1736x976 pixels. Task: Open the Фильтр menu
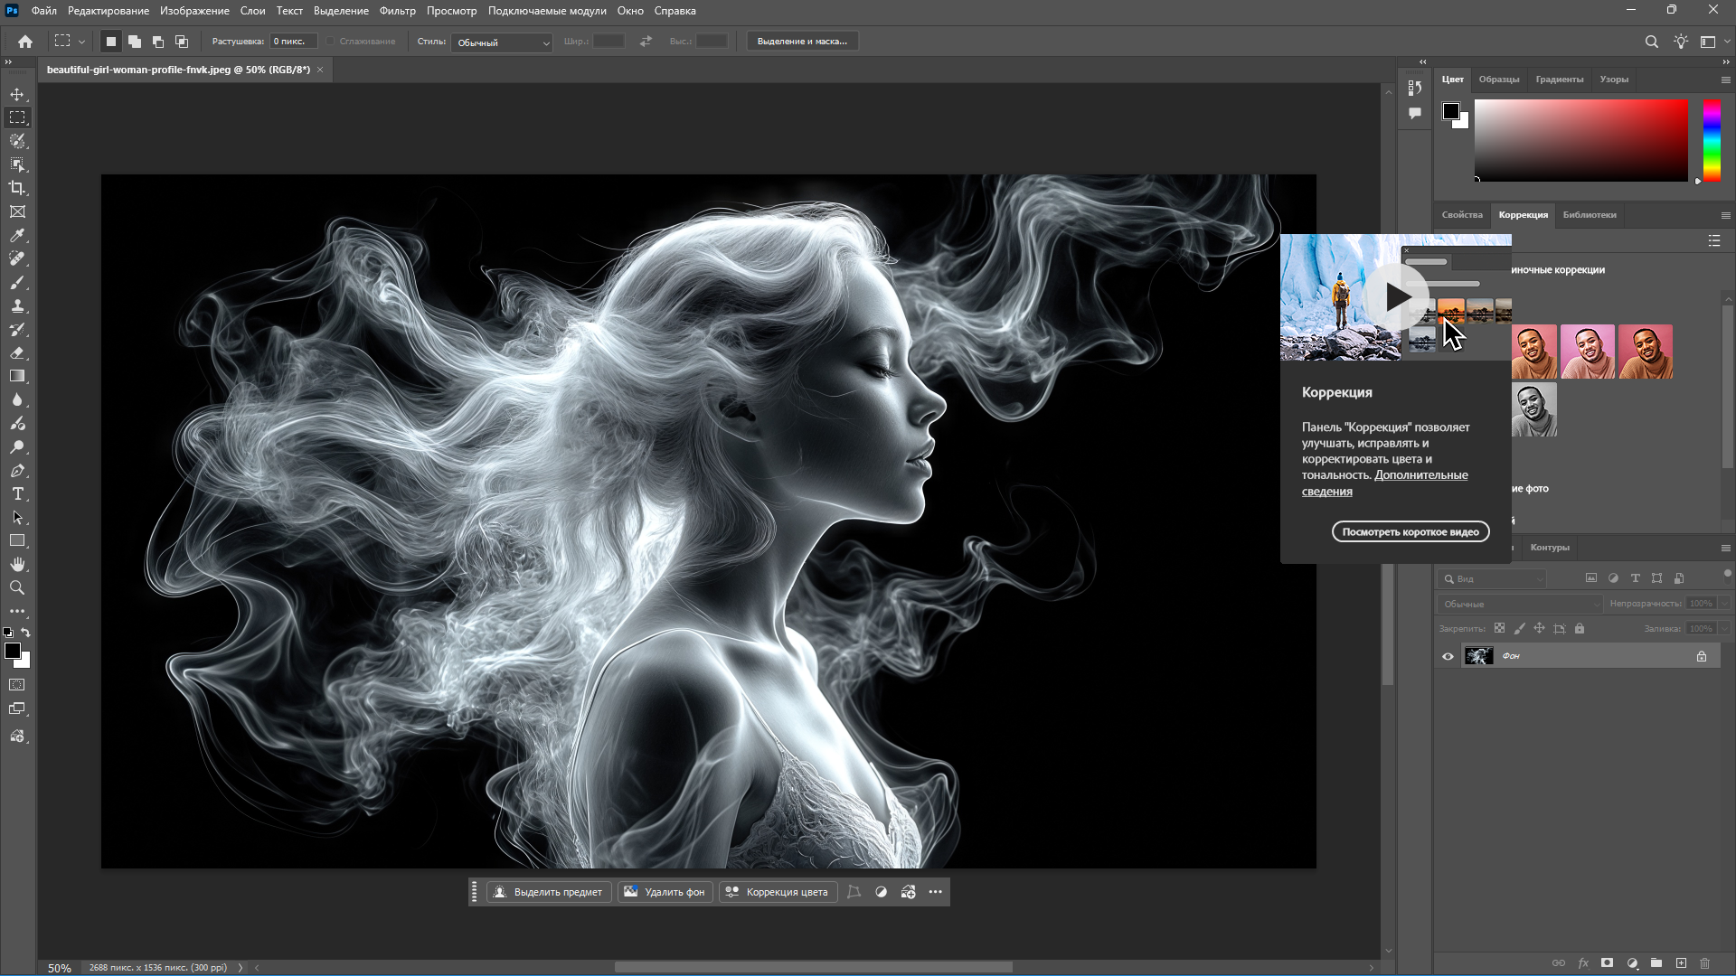tap(397, 11)
